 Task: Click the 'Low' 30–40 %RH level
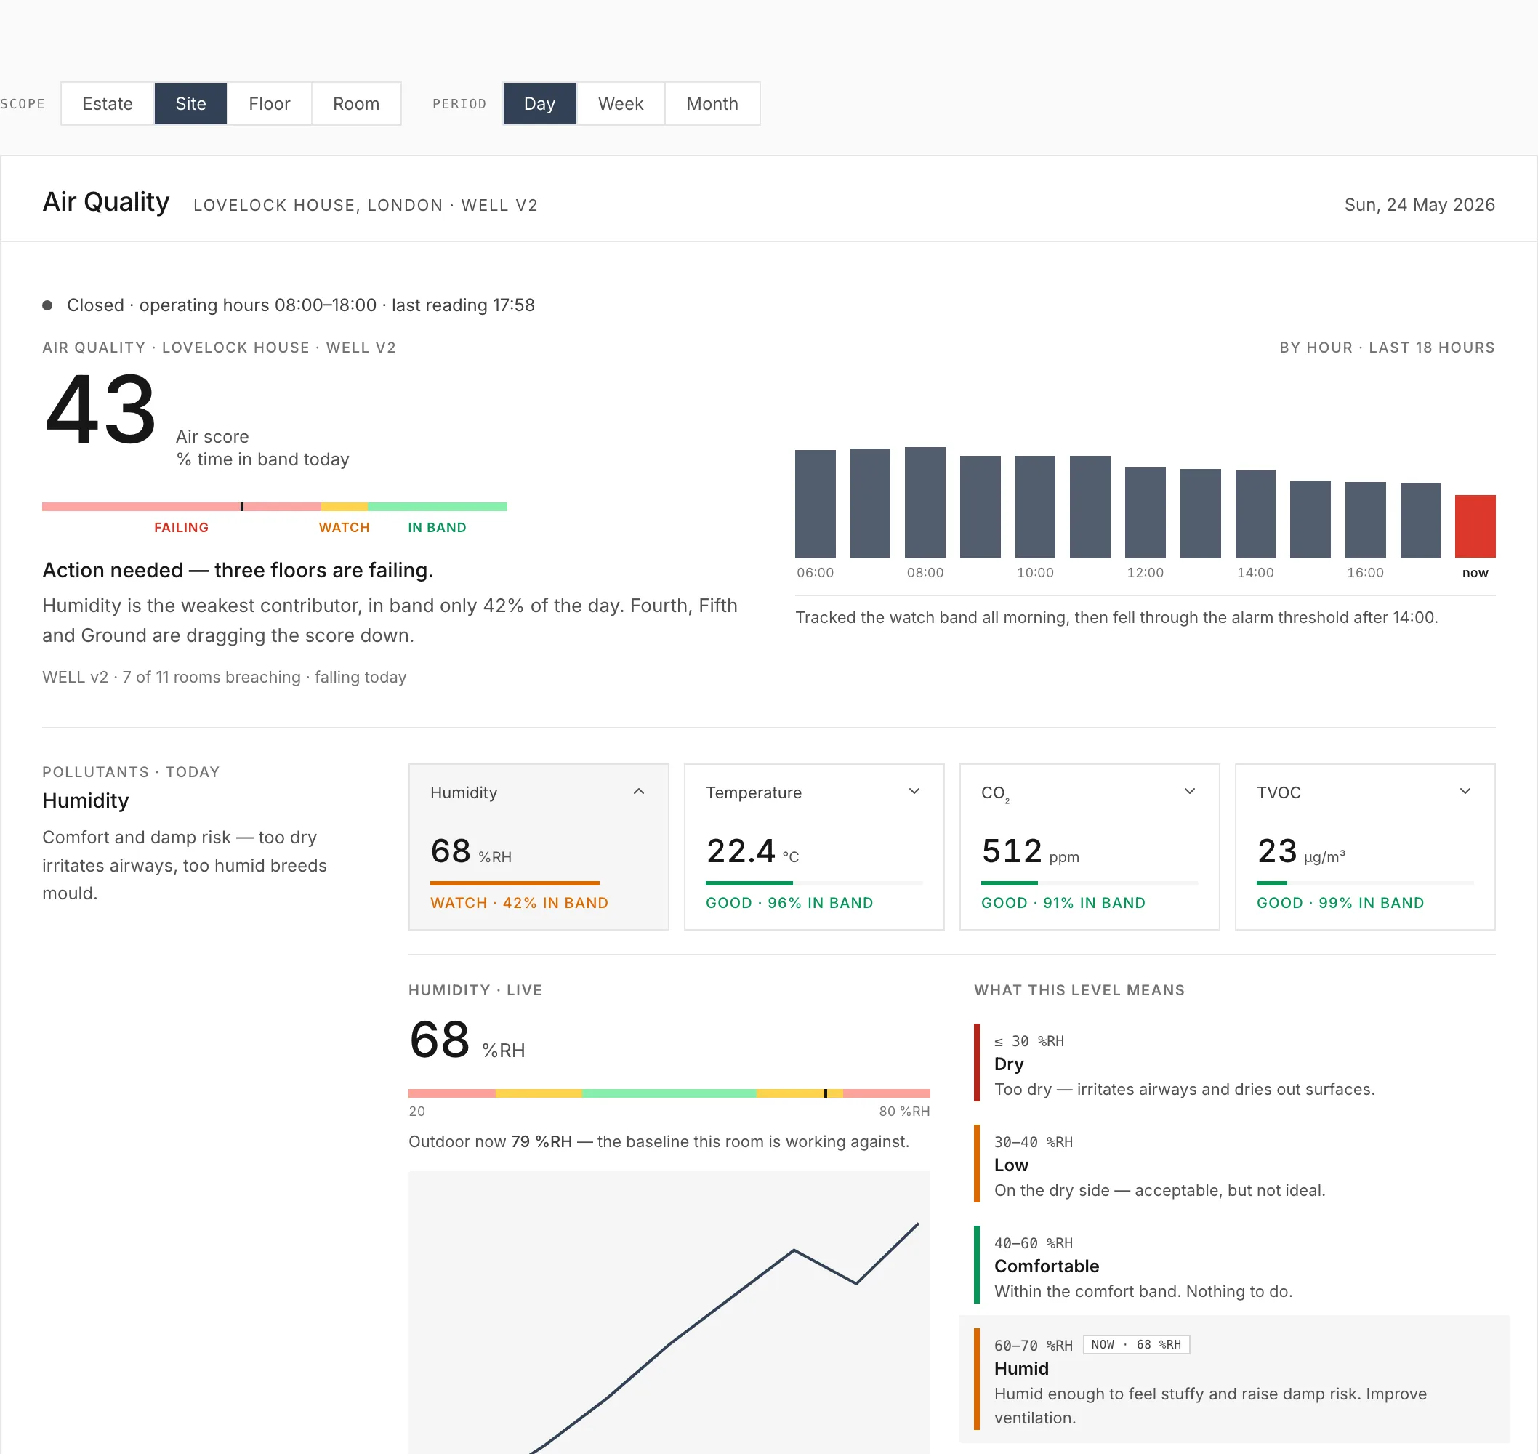coord(1234,1164)
